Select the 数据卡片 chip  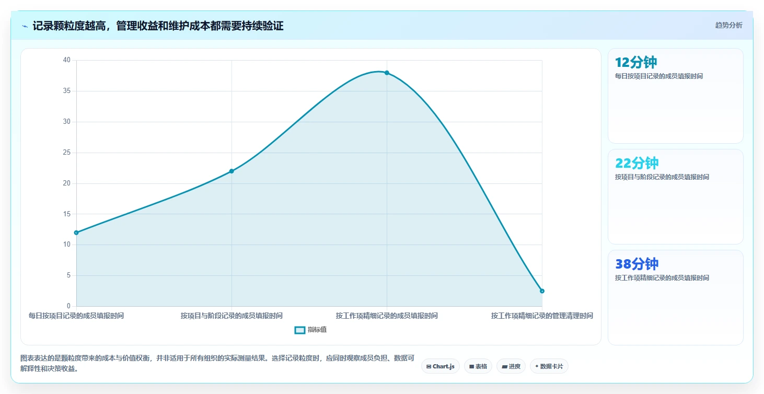coord(549,366)
